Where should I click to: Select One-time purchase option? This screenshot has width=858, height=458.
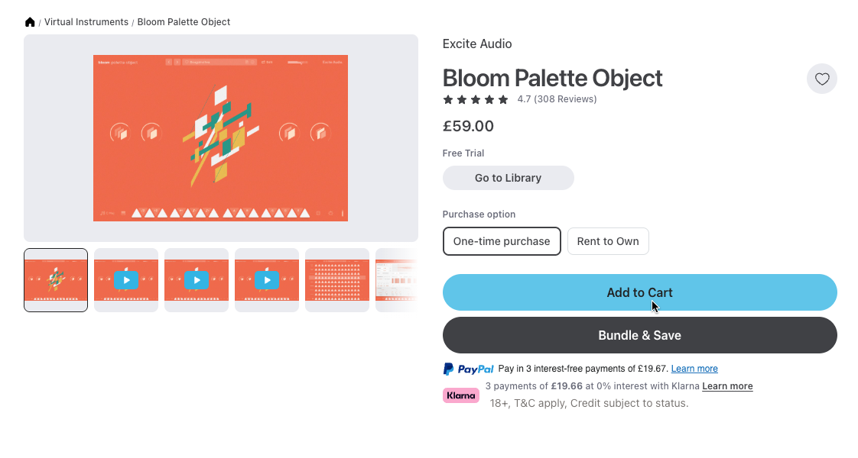502,241
